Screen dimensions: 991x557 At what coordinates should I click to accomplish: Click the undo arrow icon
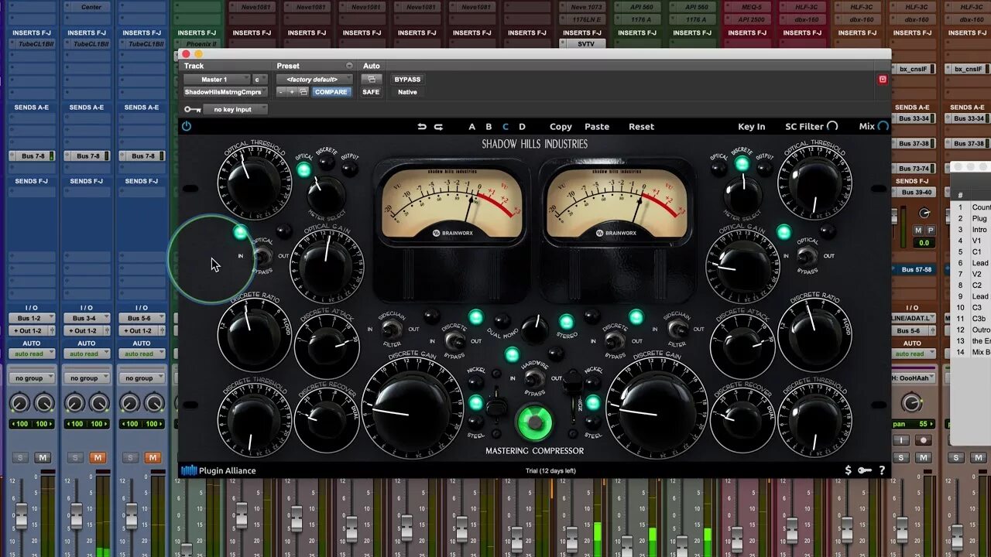(x=422, y=126)
